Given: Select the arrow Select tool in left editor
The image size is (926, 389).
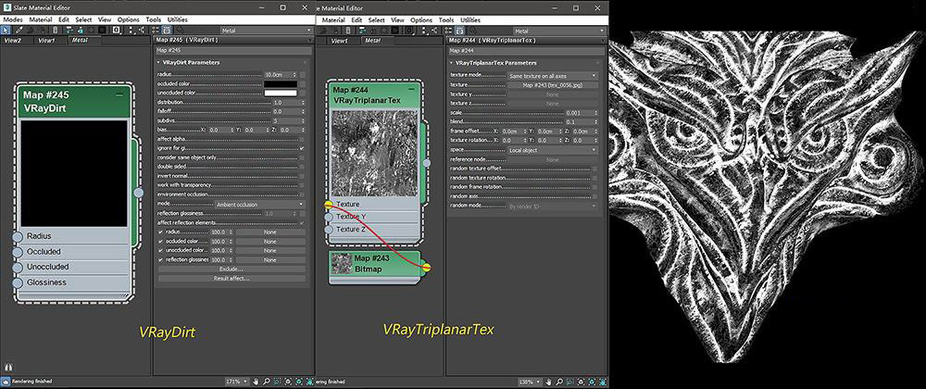Looking at the screenshot, I should click(x=6, y=30).
